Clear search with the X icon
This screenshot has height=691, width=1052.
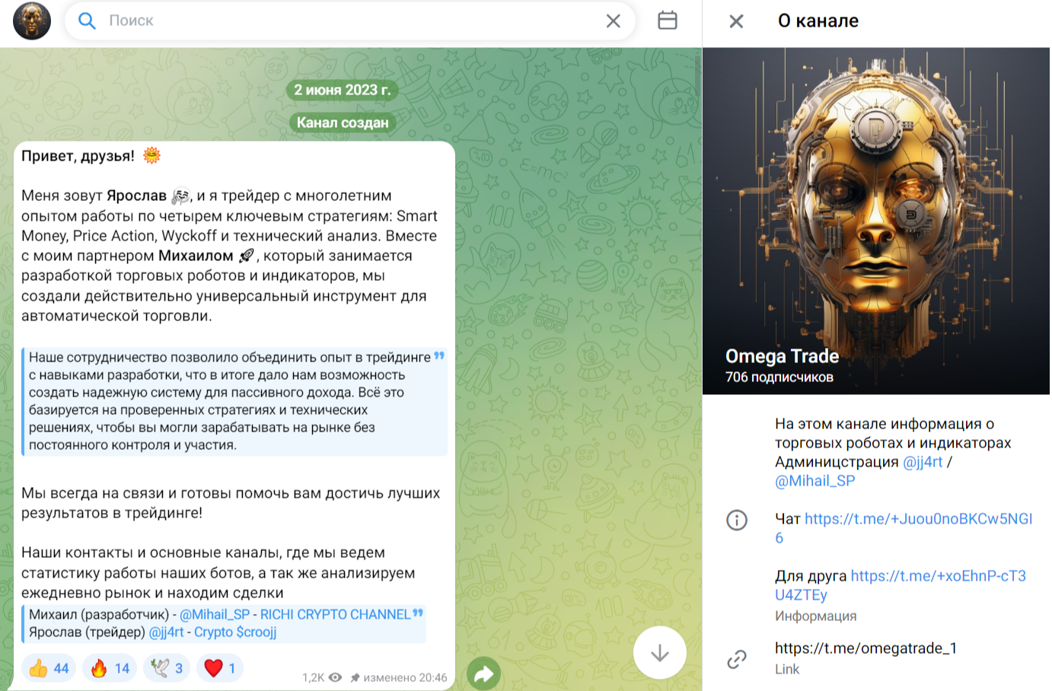[614, 21]
